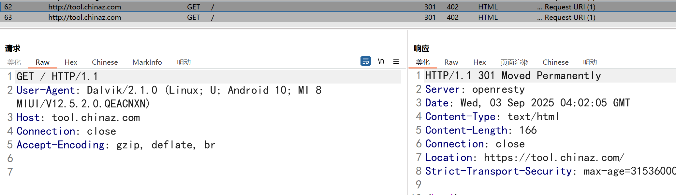Open the MarkInfo tab

coord(147,62)
